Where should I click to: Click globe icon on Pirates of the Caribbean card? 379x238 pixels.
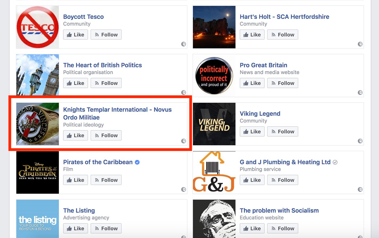(x=184, y=189)
